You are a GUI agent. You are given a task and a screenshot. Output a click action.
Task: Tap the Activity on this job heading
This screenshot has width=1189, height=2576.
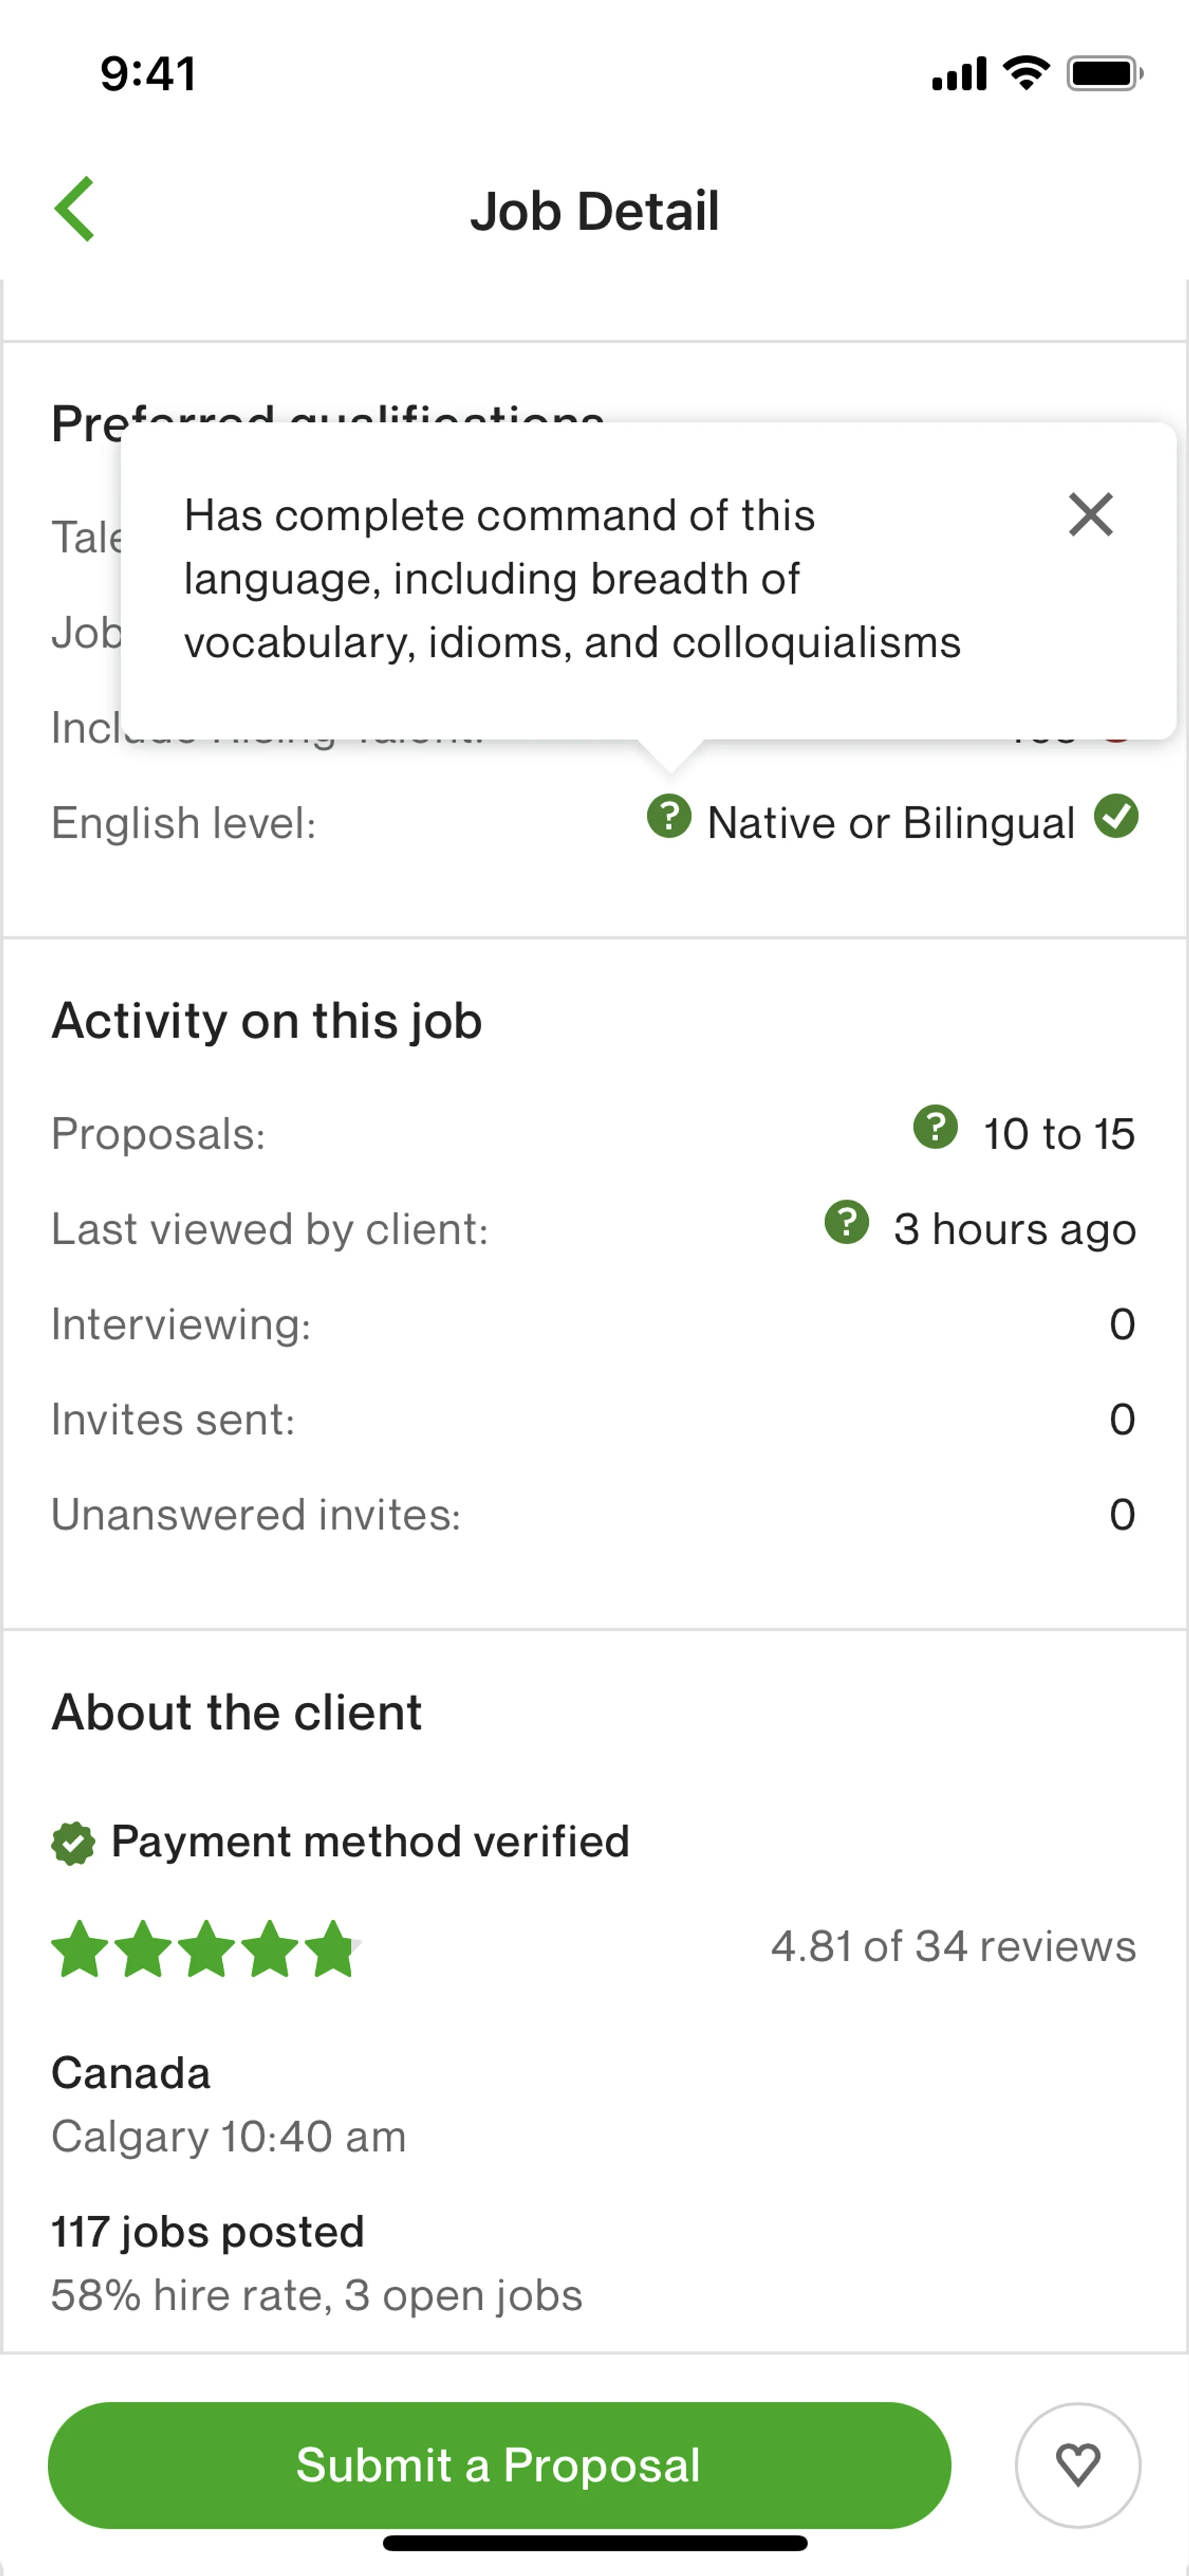tap(267, 1021)
